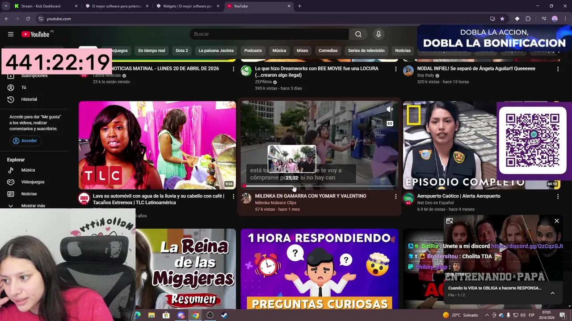Seek on the Milenka preview progress bar
The width and height of the screenshot is (572, 321).
[x=319, y=186]
